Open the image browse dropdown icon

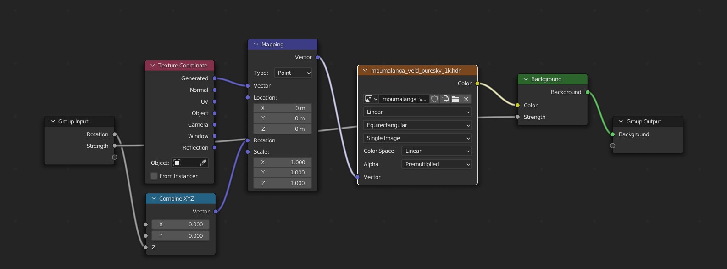coord(371,99)
